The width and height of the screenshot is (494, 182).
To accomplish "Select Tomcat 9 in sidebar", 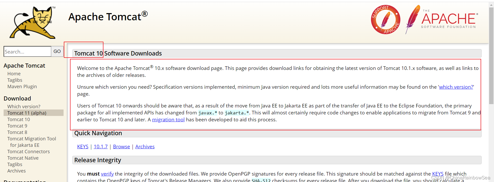I will [x=17, y=126].
